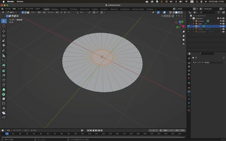Enable edge select mode
This screenshot has height=141, width=226.
[x=26, y=12]
